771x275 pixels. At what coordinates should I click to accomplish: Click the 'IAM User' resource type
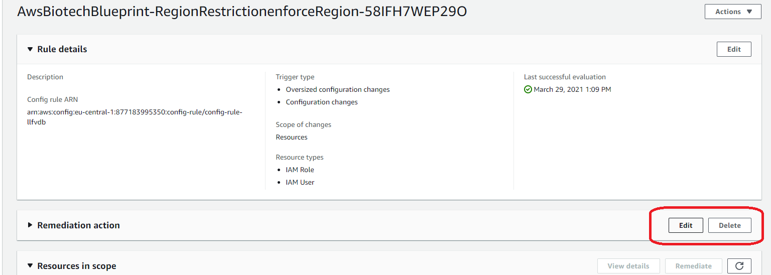[x=300, y=182]
